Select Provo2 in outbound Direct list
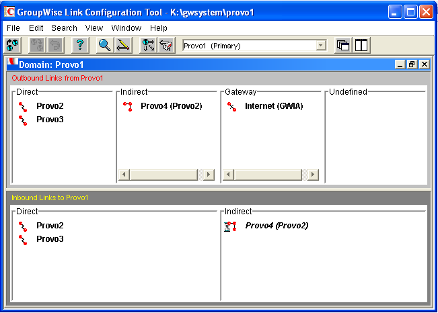438x313 pixels. pos(50,106)
